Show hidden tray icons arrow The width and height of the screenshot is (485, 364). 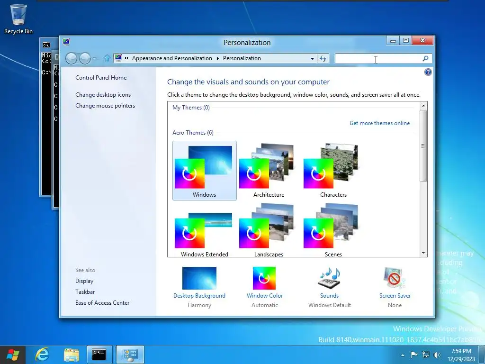(403, 355)
